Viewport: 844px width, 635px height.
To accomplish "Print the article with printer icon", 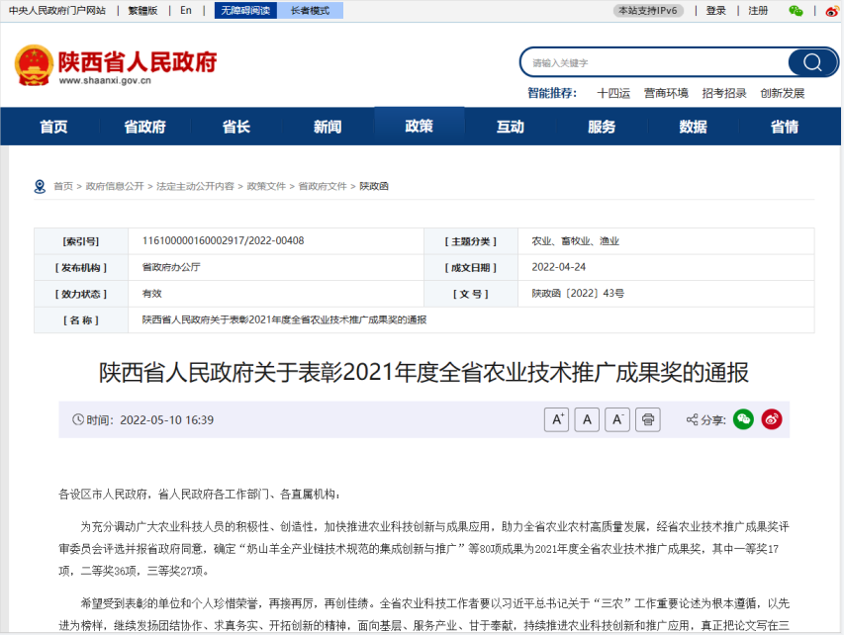I will tap(648, 419).
